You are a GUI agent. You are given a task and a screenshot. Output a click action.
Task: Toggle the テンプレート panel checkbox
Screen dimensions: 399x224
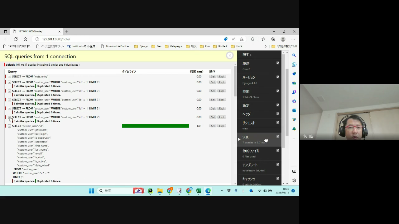[278, 164]
